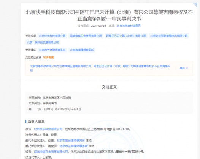
Task: Expand the 展开 judicial analysis box
Action: pos(184,68)
